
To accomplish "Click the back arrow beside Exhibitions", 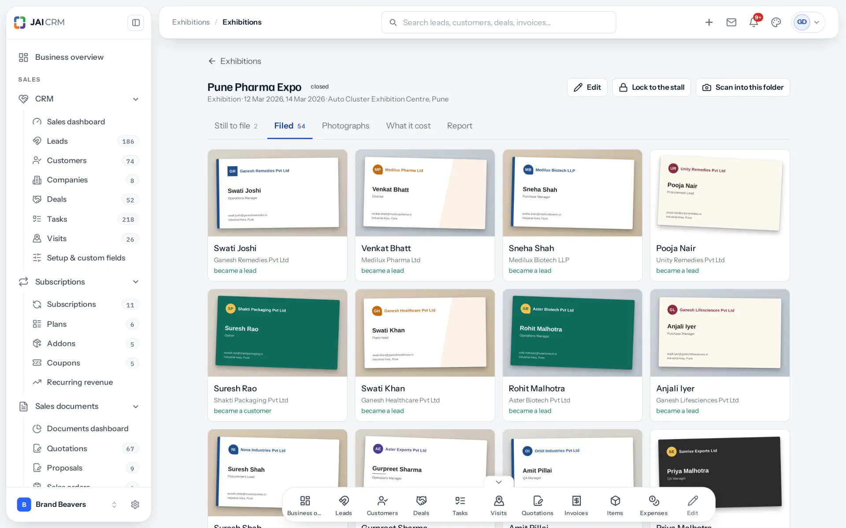I will pos(212,61).
